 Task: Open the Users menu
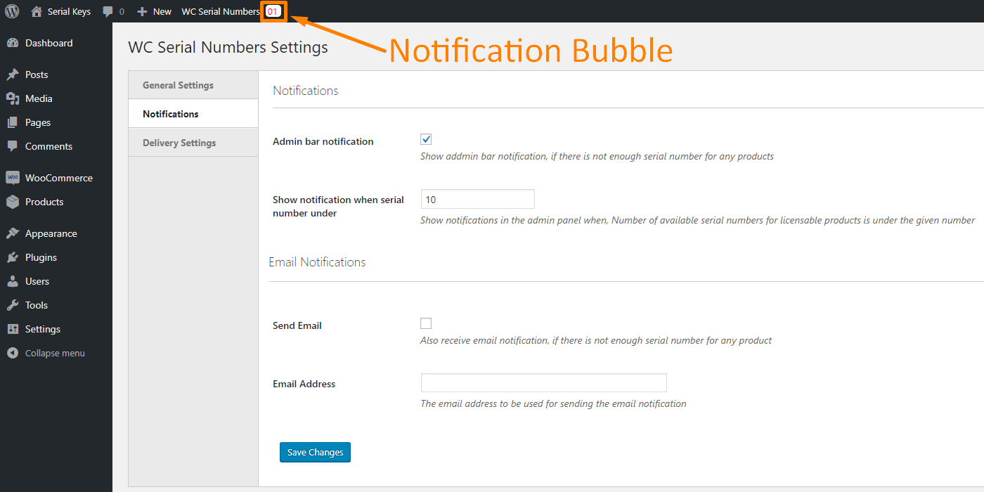pos(37,281)
